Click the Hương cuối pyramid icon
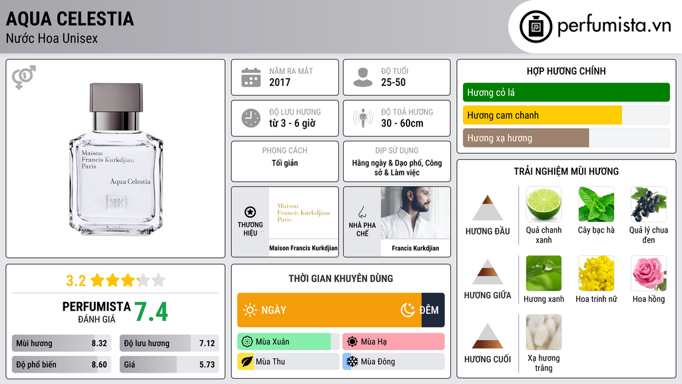This screenshot has width=682, height=384. pos(488,336)
